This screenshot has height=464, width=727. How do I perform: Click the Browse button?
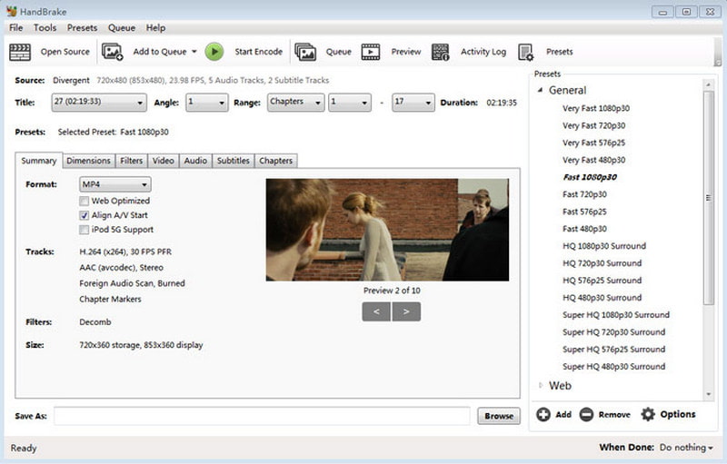click(x=499, y=416)
